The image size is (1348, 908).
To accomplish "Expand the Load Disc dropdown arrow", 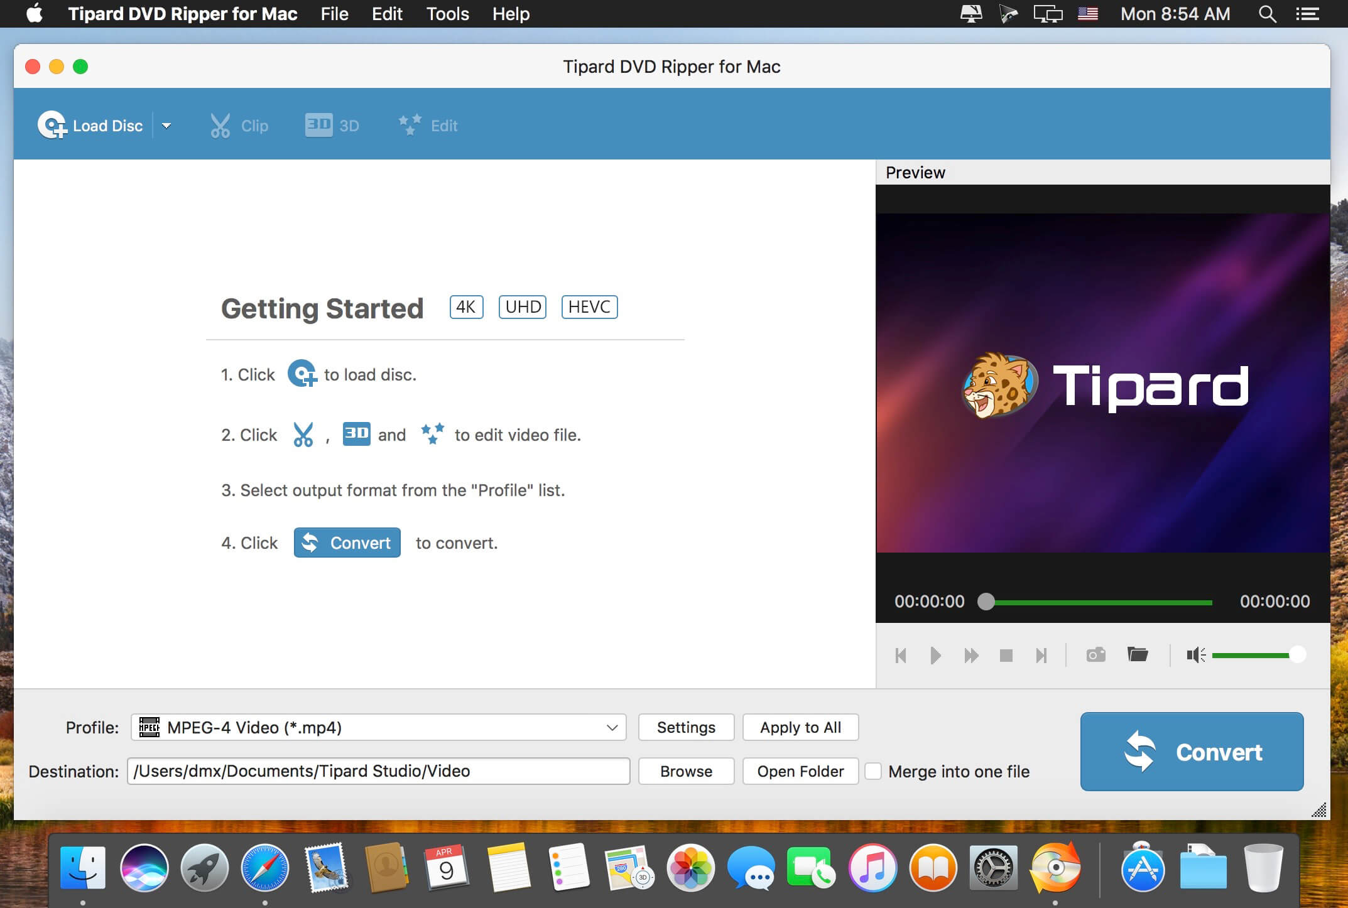I will coord(166,126).
